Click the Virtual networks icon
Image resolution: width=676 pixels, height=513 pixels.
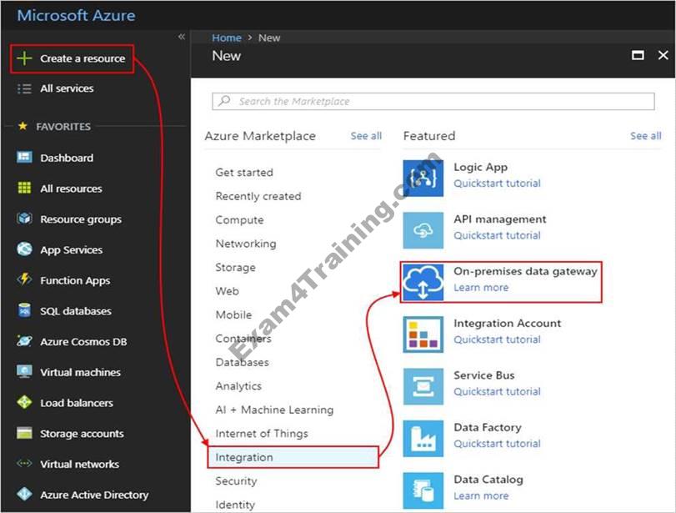tap(24, 464)
